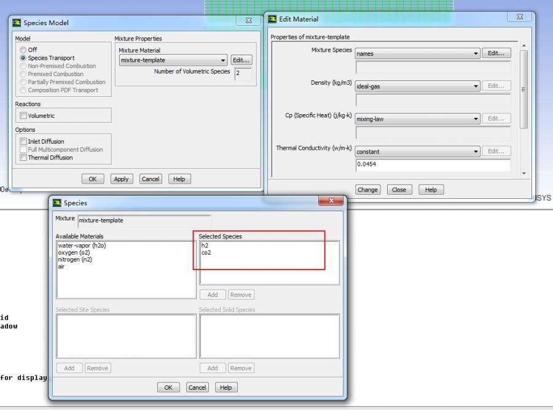Click Edit next to Density
The width and height of the screenshot is (553, 410).
click(x=496, y=86)
